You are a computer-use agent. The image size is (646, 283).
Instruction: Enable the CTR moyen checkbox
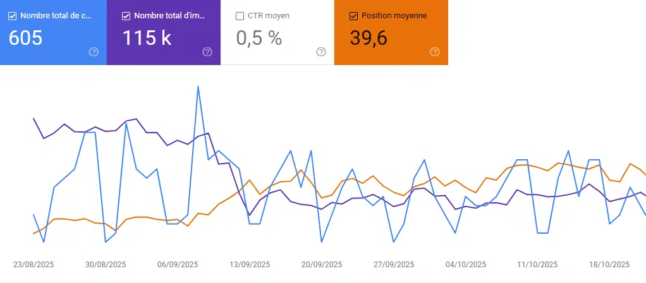[240, 16]
